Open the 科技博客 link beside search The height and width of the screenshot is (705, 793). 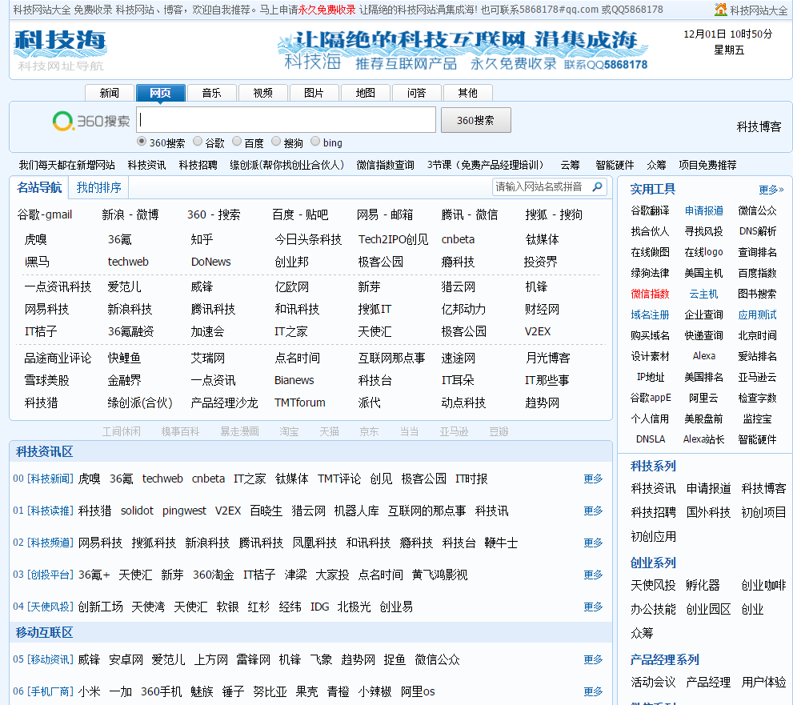point(759,126)
